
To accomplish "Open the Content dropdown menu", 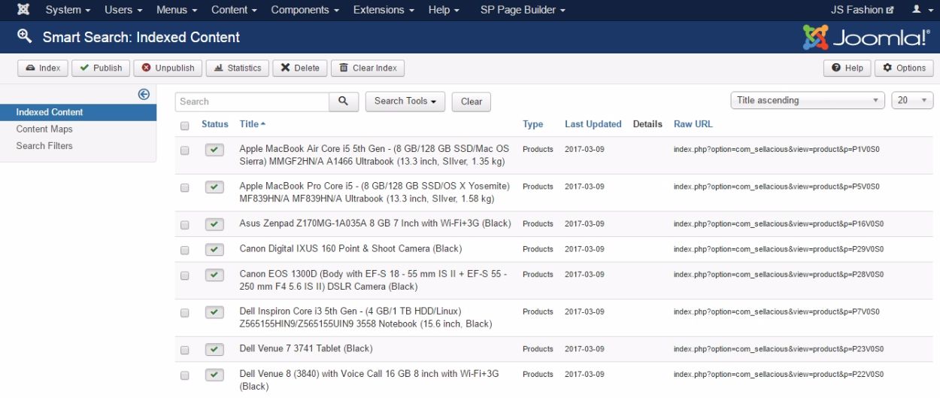I will [234, 10].
